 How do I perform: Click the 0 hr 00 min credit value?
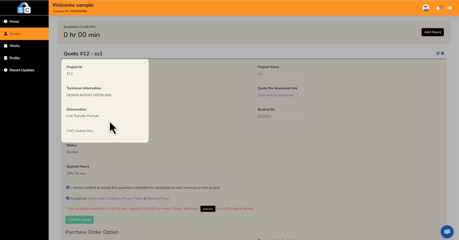82,35
